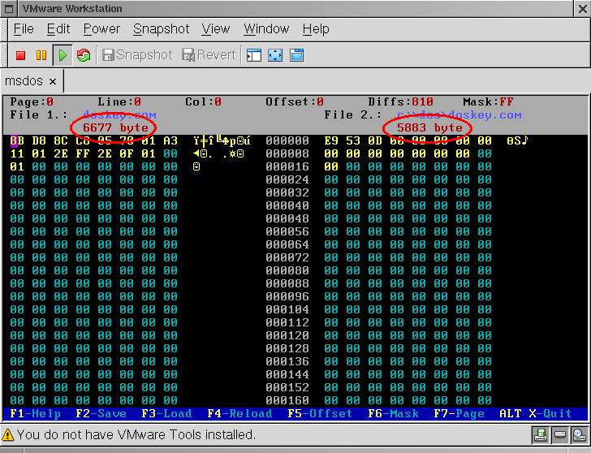Image resolution: width=591 pixels, height=453 pixels.
Task: Click F4-Reload in the function key bar
Action: [239, 414]
